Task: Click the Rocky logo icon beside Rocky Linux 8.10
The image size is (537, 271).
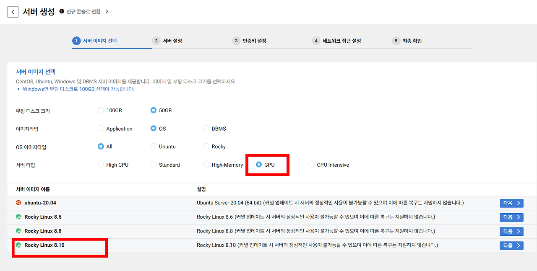Action: tap(18, 245)
